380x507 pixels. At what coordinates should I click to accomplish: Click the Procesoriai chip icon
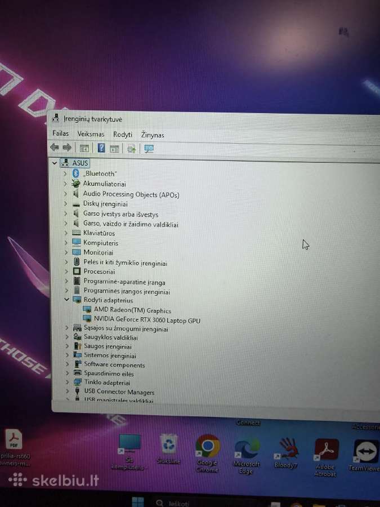[x=77, y=271]
